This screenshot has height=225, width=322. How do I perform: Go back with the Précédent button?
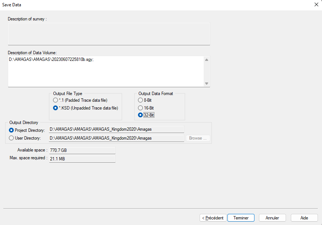(x=213, y=218)
